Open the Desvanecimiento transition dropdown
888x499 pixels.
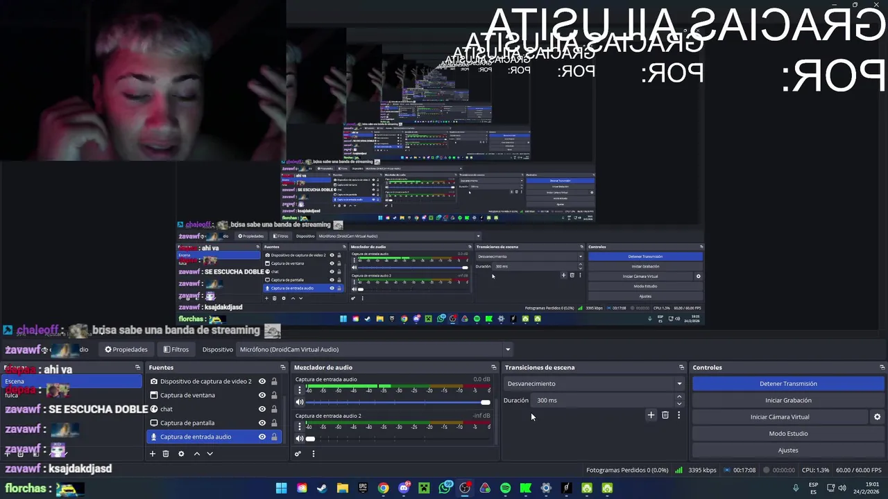point(594,383)
